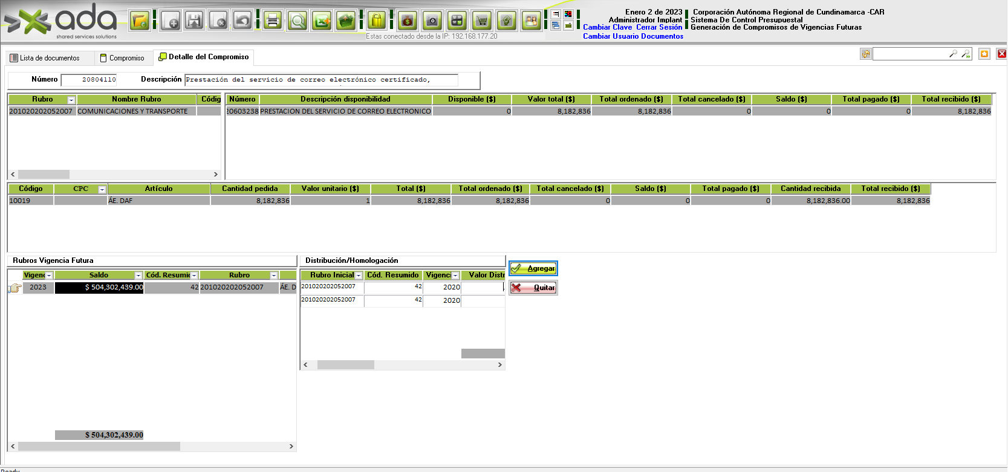Switch to the Lista de documentos tab
Viewport: 1008px width, 472px height.
tap(45, 58)
